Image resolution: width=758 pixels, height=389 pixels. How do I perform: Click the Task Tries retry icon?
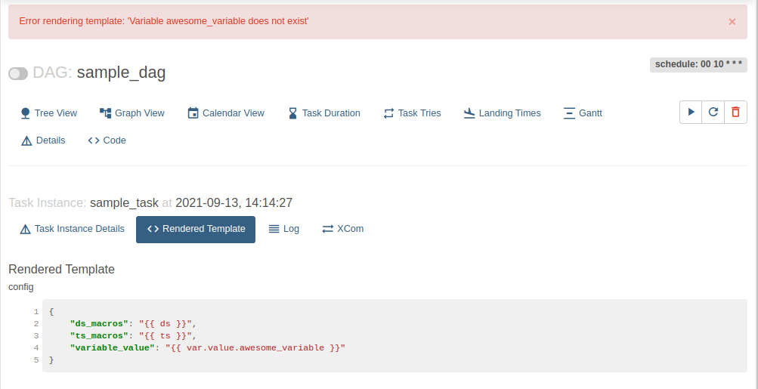pos(388,113)
